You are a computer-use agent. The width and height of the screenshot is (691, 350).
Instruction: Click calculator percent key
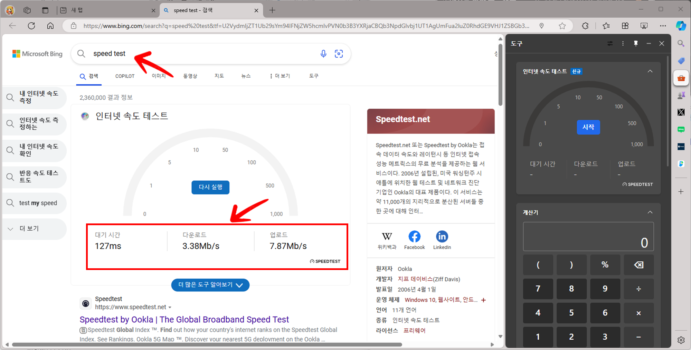pyautogui.click(x=605, y=264)
